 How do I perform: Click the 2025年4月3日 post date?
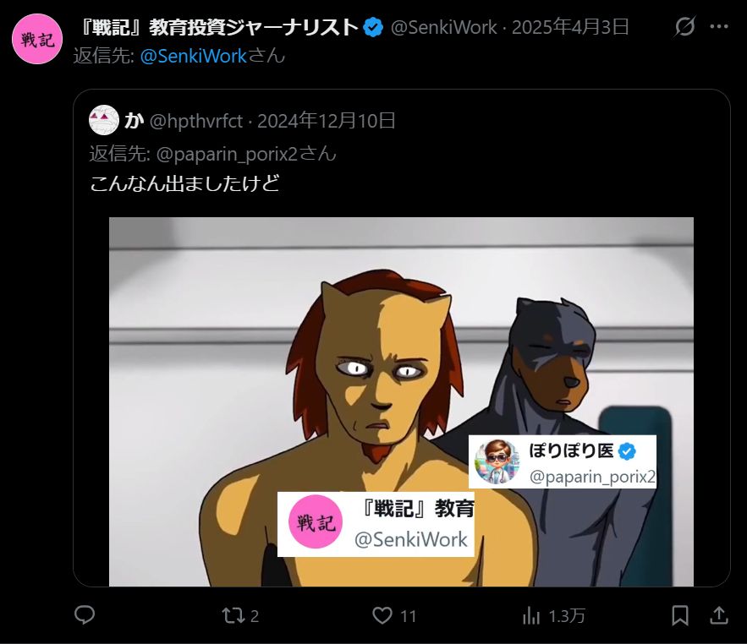[x=570, y=27]
